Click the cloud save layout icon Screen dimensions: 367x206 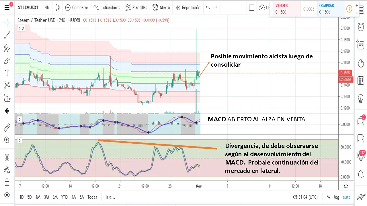click(262, 8)
